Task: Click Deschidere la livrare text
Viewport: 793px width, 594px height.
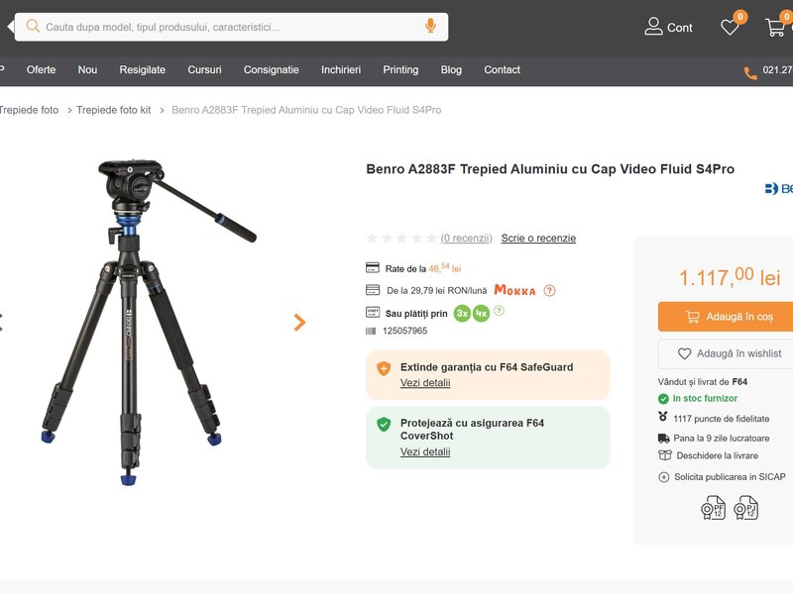Action: [717, 455]
